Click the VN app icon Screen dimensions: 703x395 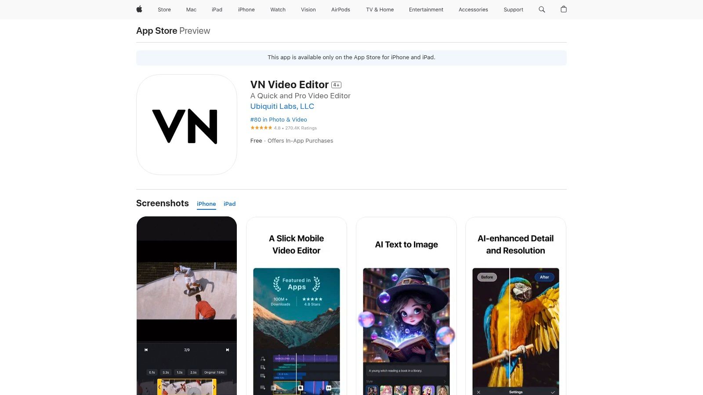(187, 125)
